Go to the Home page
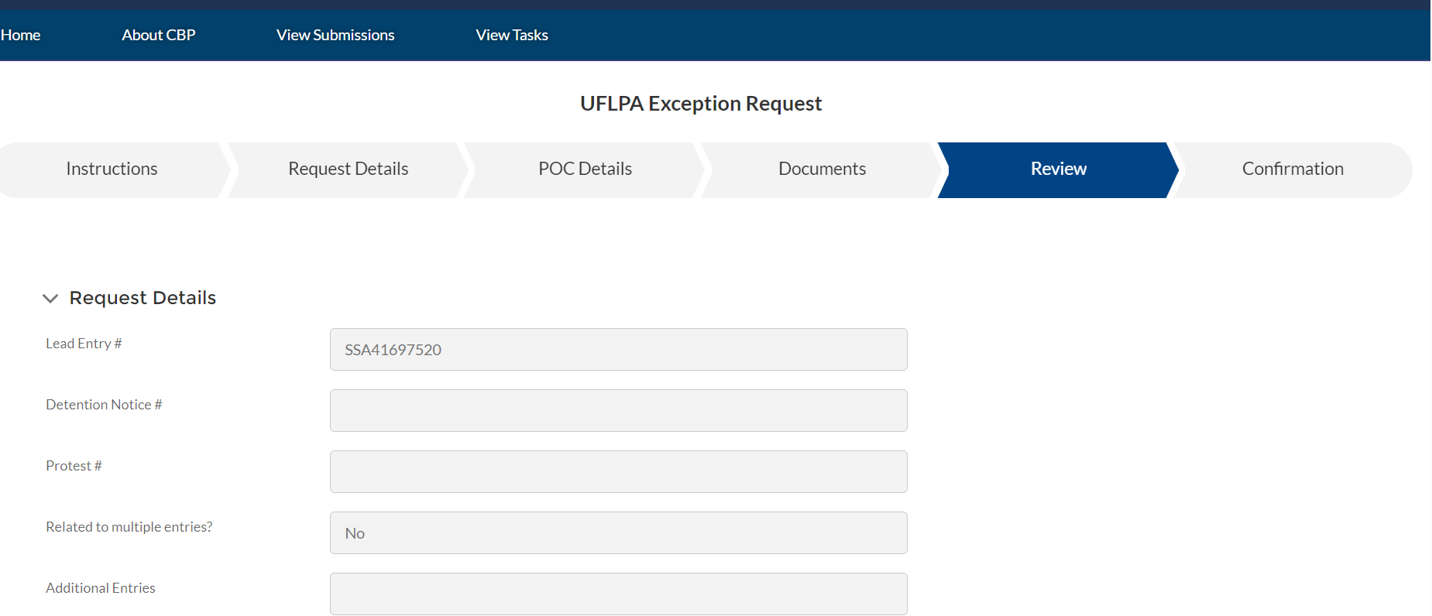The image size is (1432, 616). [x=21, y=35]
